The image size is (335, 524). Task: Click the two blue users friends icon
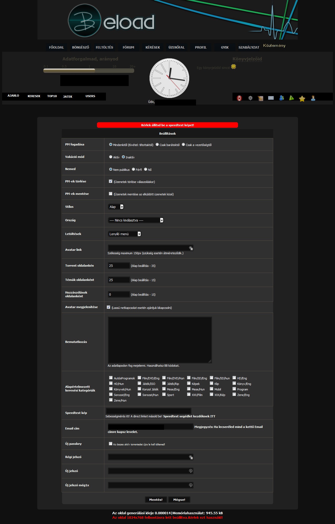[282, 98]
